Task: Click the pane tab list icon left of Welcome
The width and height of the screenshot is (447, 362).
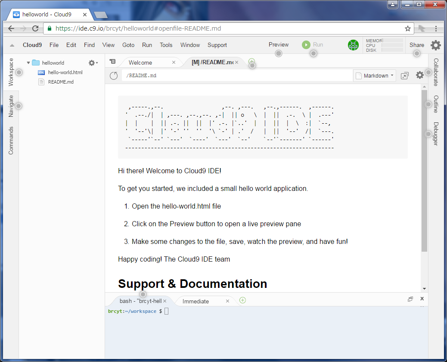Action: (x=112, y=62)
